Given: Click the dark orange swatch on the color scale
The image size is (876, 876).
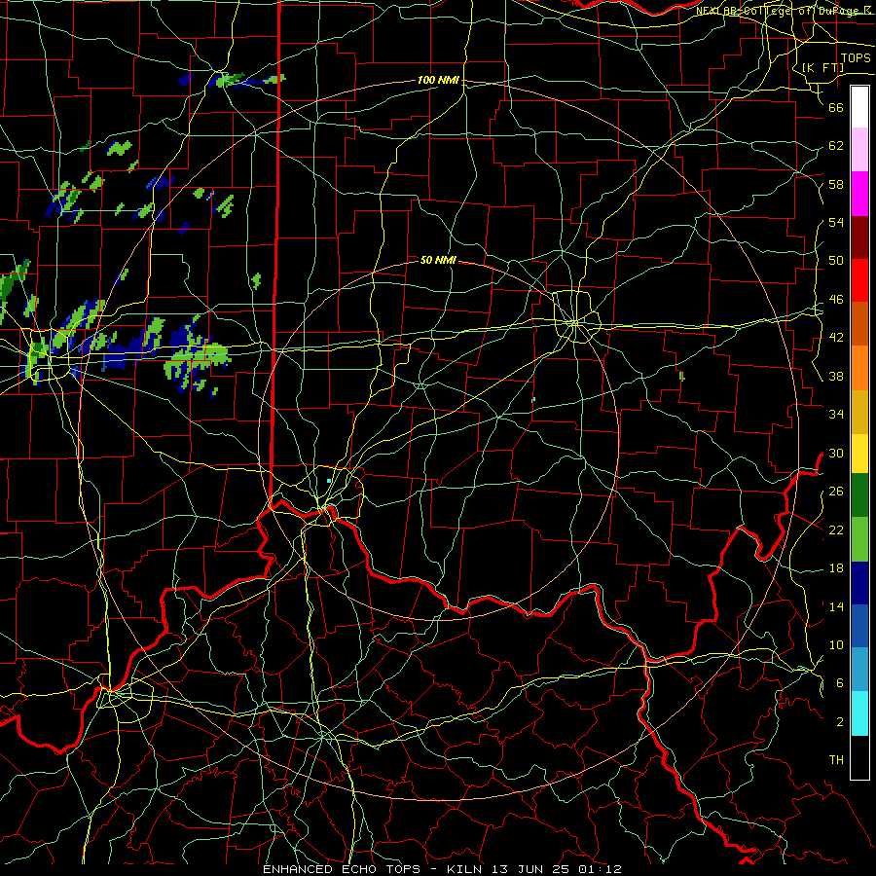Looking at the screenshot, I should click(x=859, y=323).
